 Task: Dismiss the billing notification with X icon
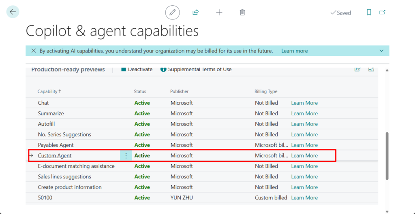pyautogui.click(x=34, y=51)
